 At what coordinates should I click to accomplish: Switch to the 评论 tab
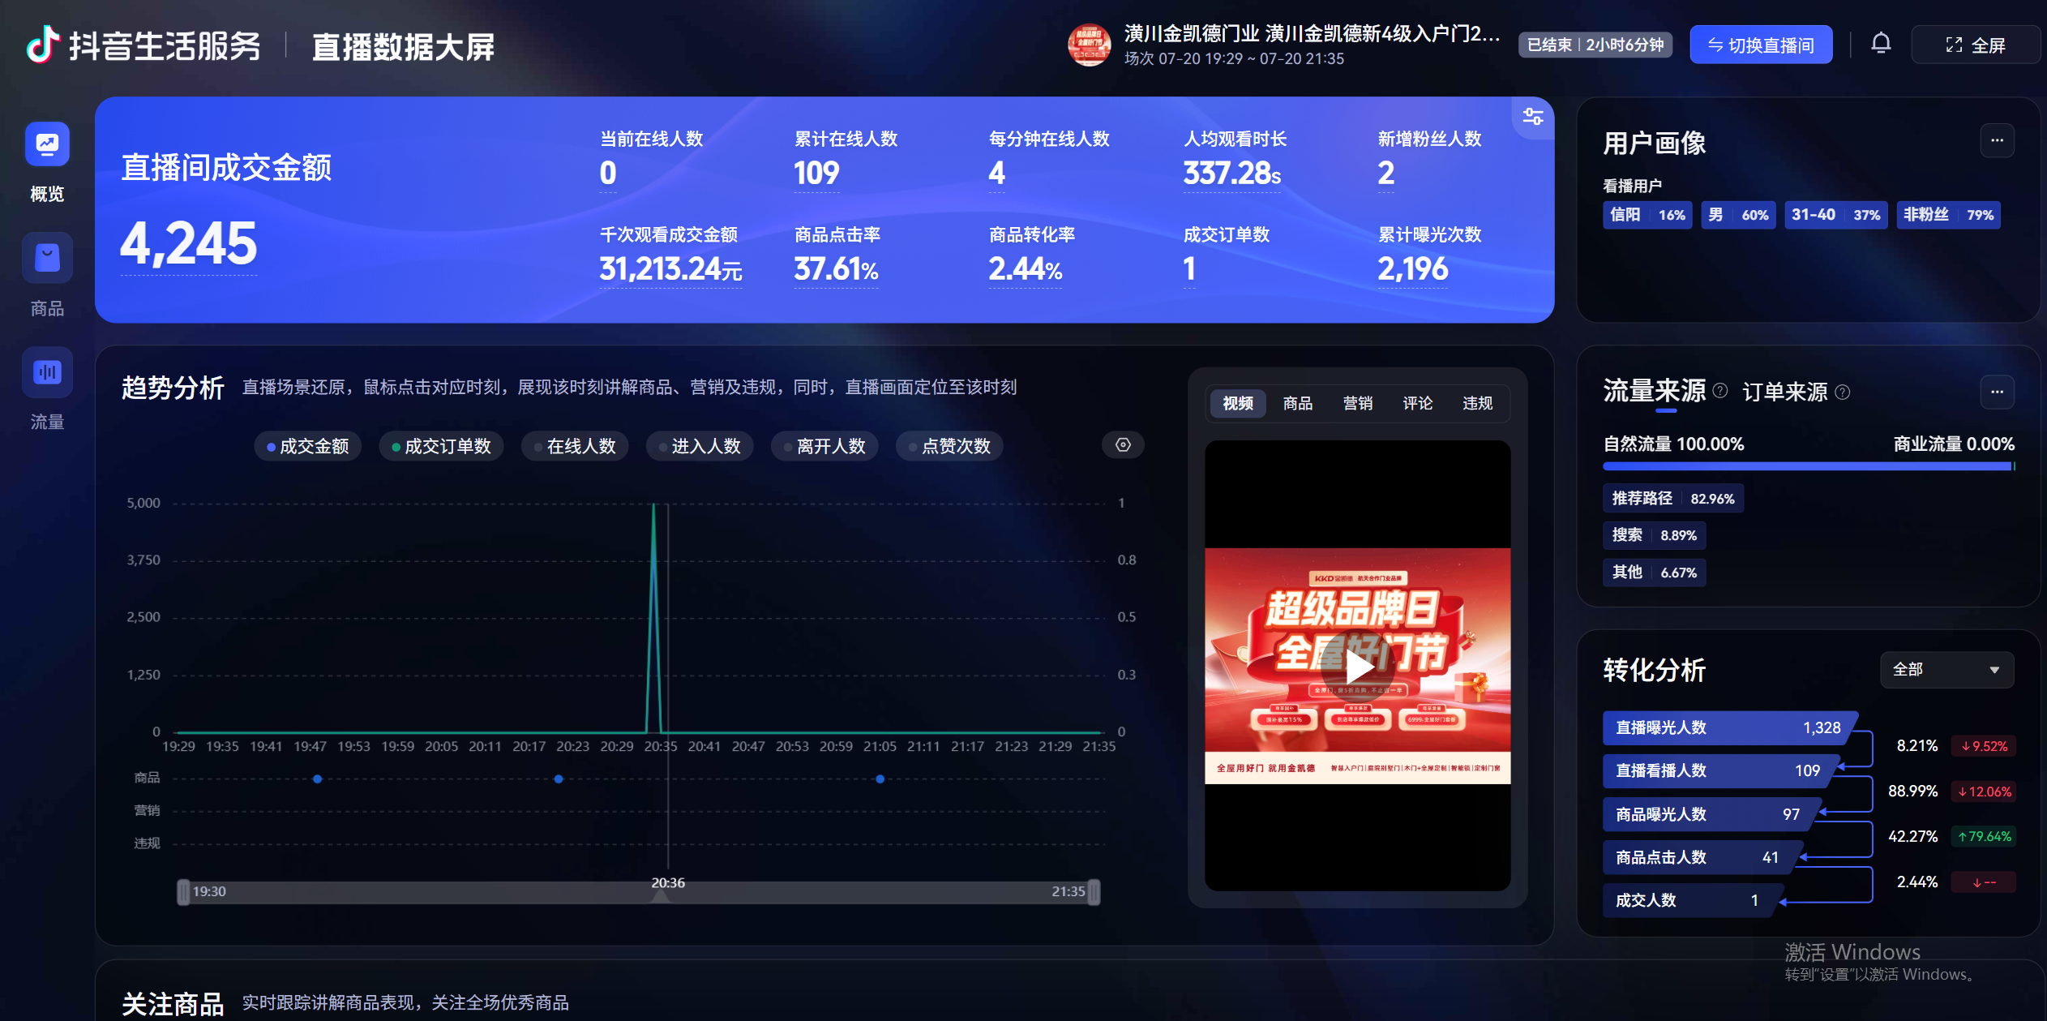pyautogui.click(x=1417, y=403)
